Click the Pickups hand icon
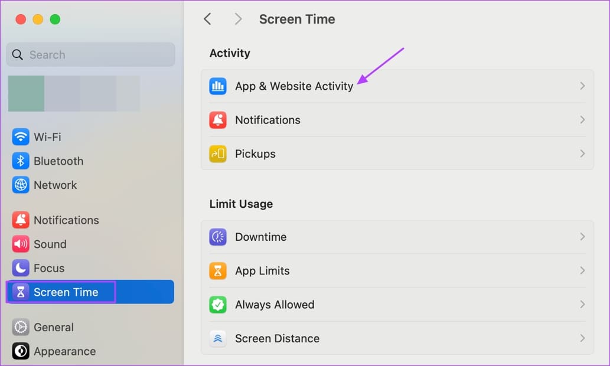 click(218, 153)
